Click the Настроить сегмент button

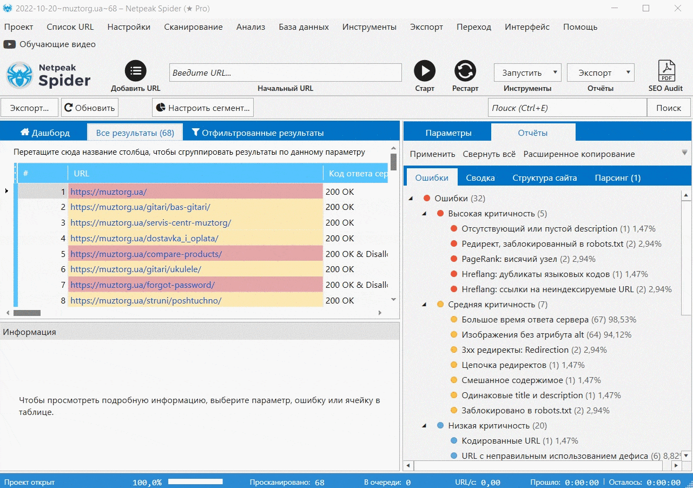tap(203, 108)
